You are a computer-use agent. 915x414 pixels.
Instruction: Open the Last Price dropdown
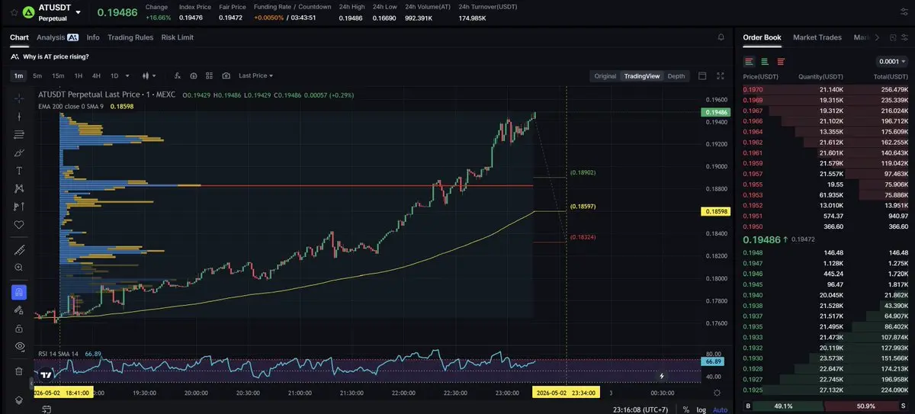click(x=255, y=75)
